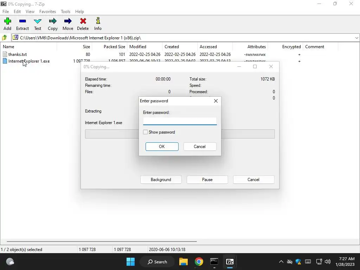Sort by Name column header
Image resolution: width=360 pixels, height=270 pixels.
[x=29, y=47]
